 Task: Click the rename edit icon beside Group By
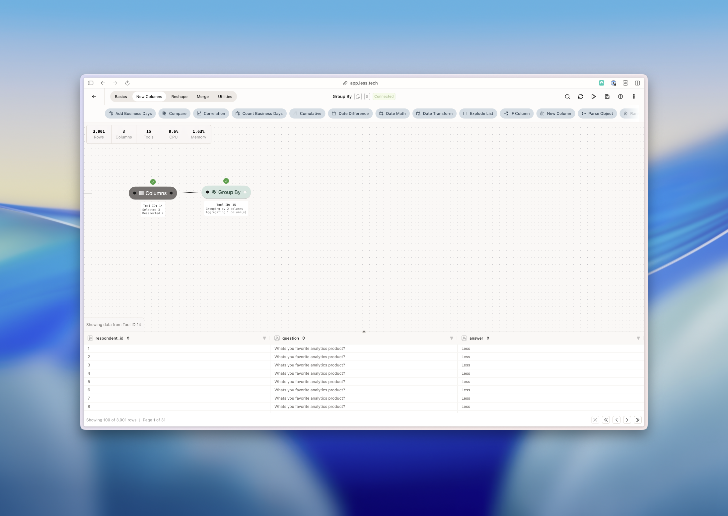tap(358, 97)
